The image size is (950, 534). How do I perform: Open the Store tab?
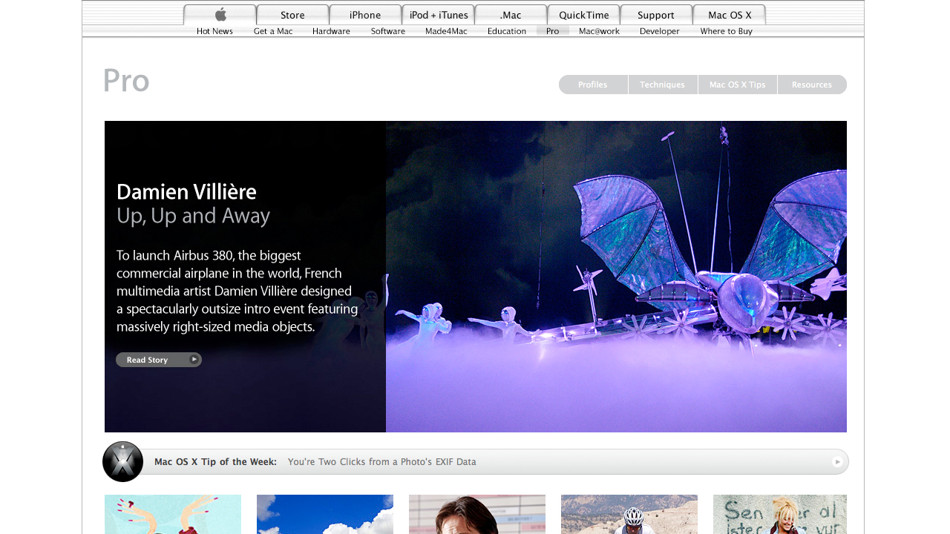(x=292, y=15)
